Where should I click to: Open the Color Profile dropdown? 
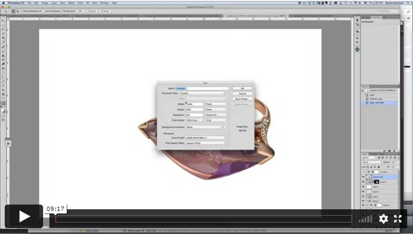pyautogui.click(x=205, y=138)
